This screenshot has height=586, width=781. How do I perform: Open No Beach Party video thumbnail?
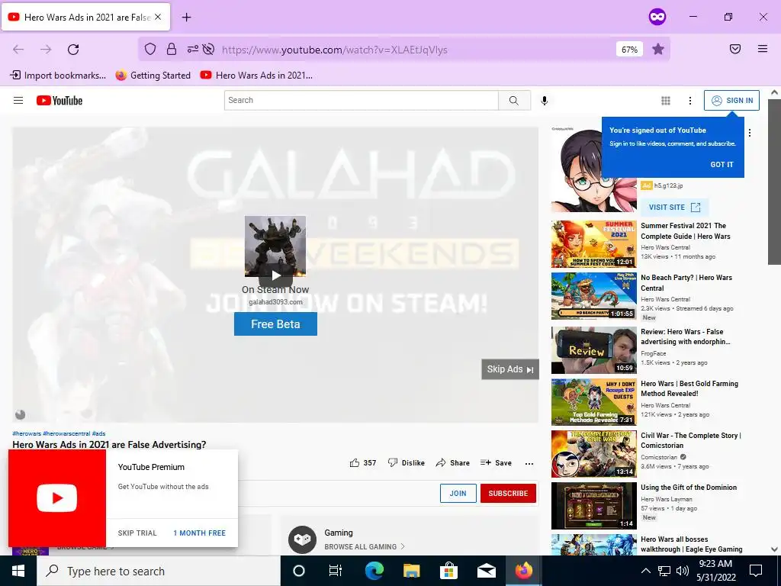593,296
